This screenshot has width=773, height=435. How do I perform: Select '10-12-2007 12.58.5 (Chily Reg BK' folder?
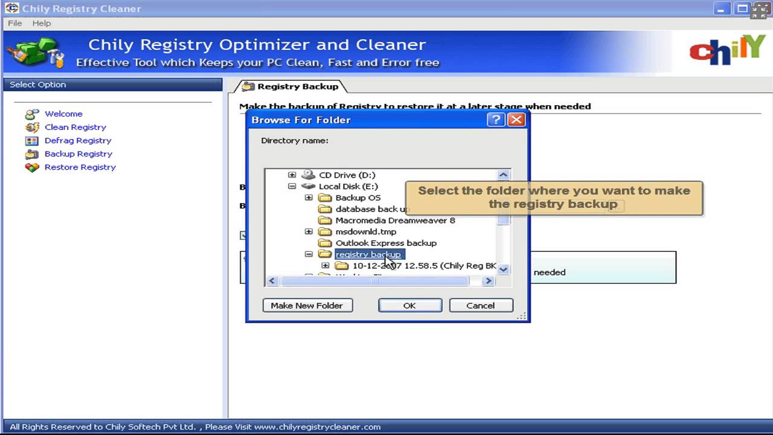pyautogui.click(x=424, y=266)
